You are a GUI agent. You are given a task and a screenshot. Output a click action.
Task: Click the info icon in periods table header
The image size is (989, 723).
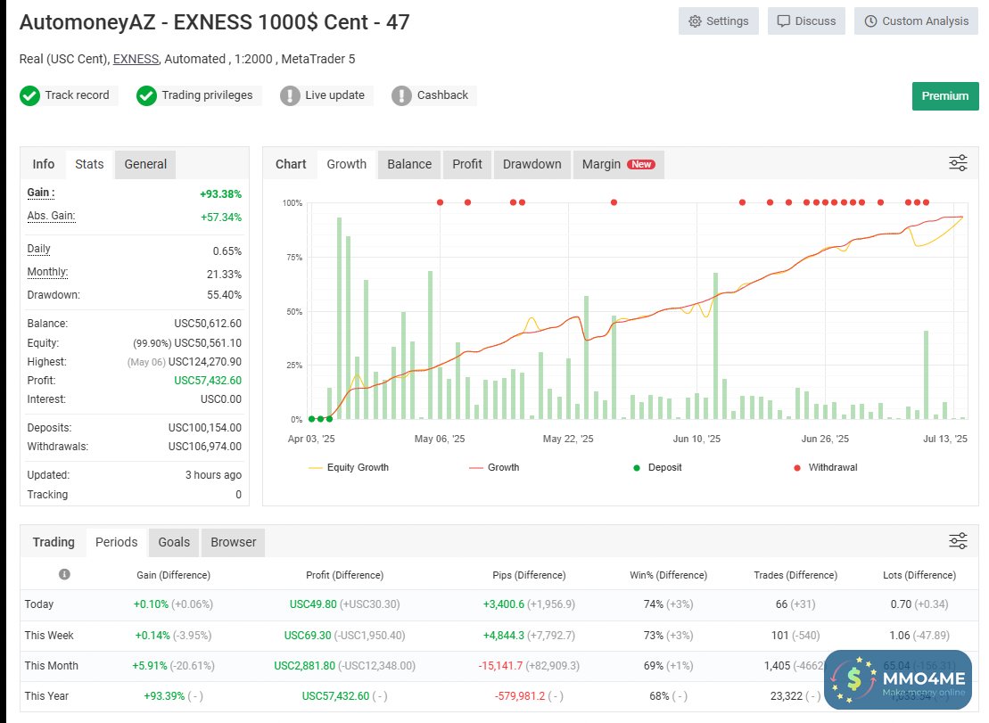[64, 574]
